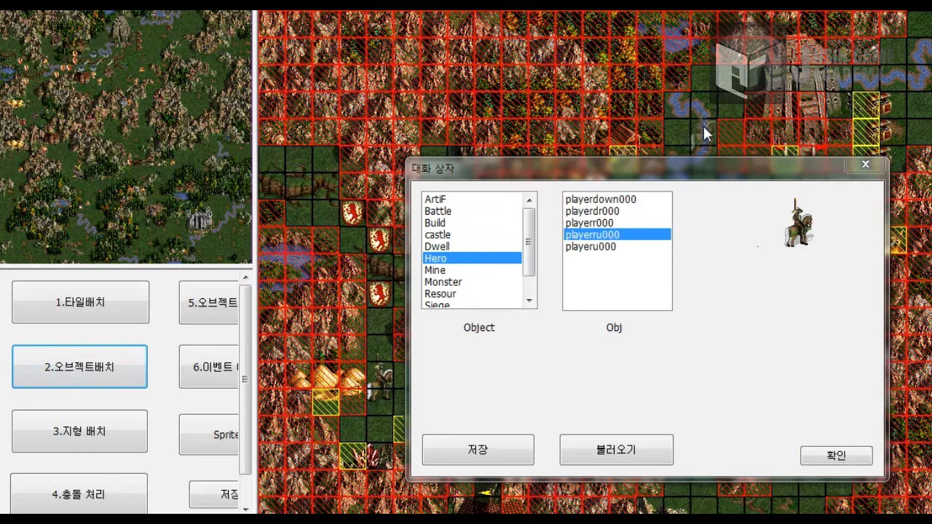Choose playerdown000 in the Obj list
Image resolution: width=932 pixels, height=524 pixels.
tap(617, 199)
